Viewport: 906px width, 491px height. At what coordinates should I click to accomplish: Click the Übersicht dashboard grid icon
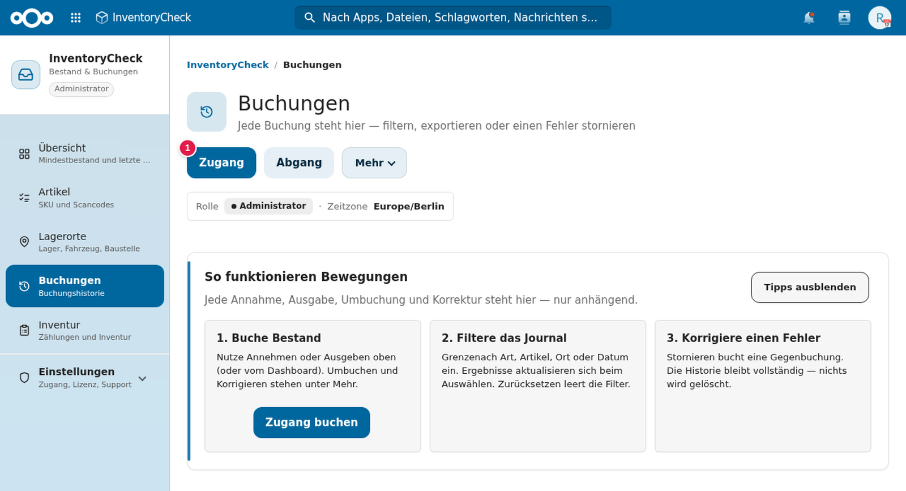click(24, 153)
